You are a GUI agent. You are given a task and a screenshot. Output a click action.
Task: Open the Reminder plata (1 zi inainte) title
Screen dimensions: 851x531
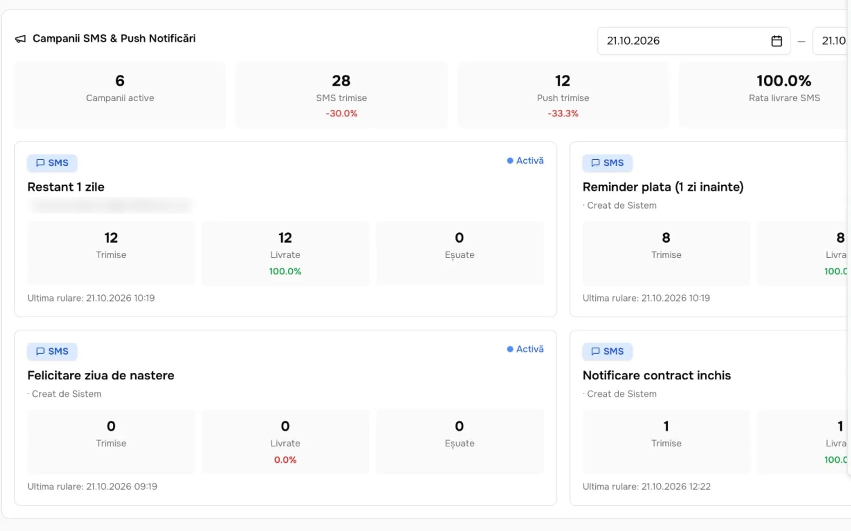pyautogui.click(x=663, y=187)
